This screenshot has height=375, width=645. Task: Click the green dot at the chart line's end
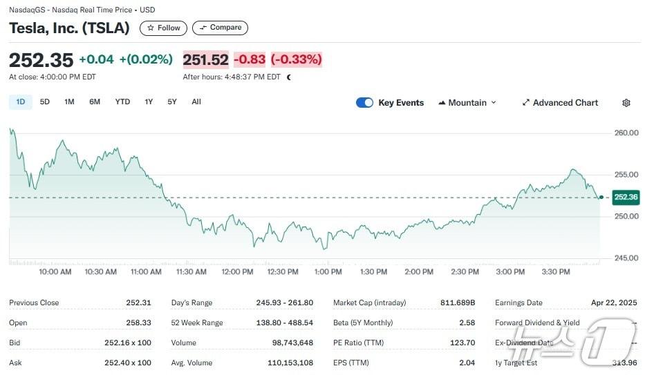(x=601, y=198)
